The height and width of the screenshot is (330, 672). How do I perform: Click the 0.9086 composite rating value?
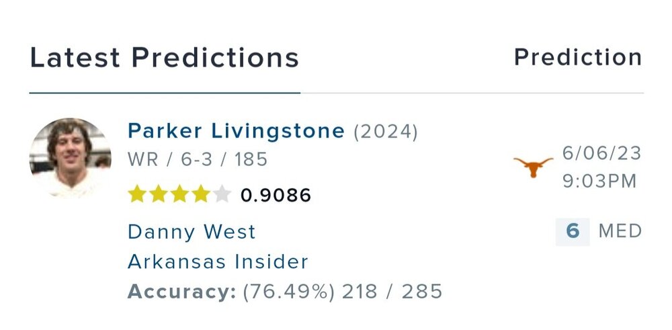click(x=276, y=196)
